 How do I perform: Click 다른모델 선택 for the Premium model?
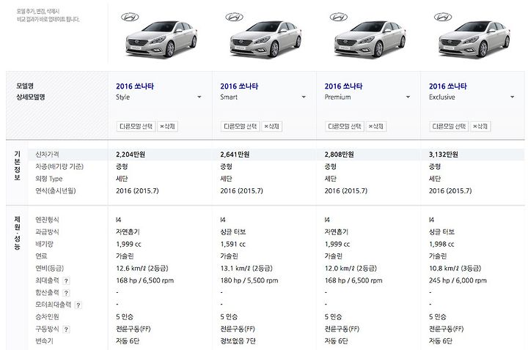pyautogui.click(x=345, y=127)
